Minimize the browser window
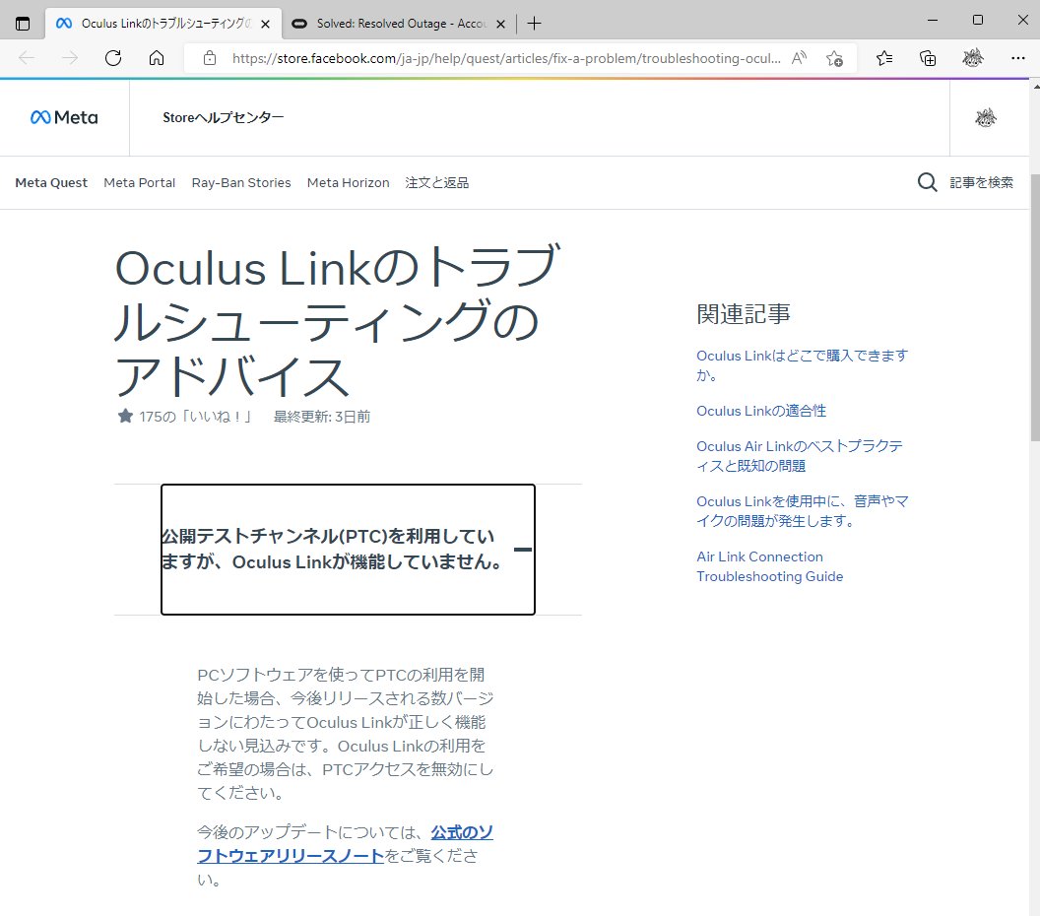 932,21
